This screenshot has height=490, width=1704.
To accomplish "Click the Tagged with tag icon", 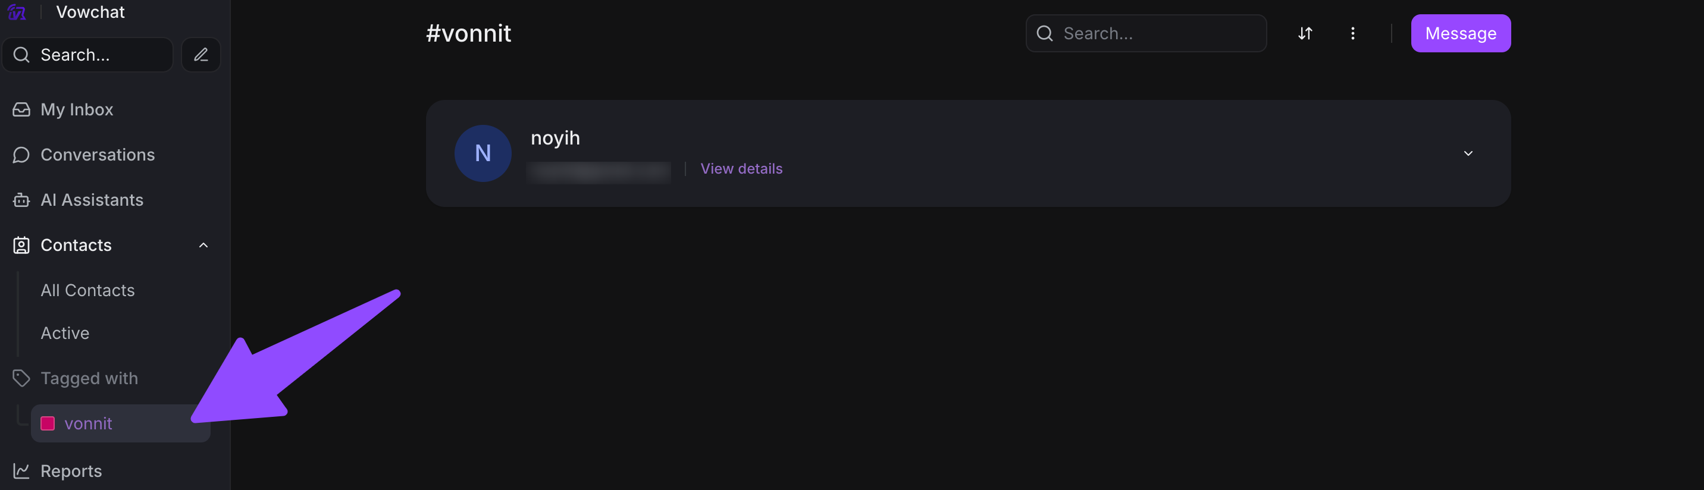I will click(21, 378).
